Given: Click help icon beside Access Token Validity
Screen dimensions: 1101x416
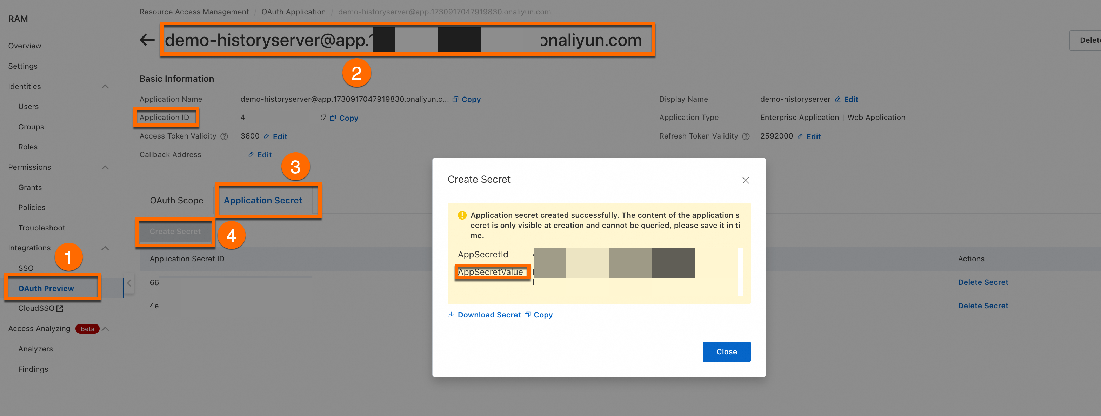Looking at the screenshot, I should (224, 137).
